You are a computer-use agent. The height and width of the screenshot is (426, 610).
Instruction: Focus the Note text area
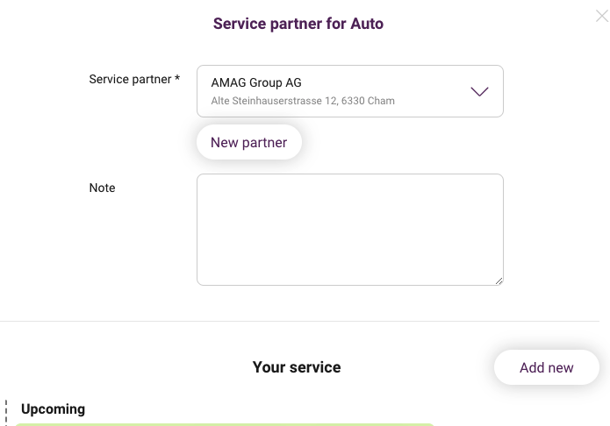[x=350, y=230]
